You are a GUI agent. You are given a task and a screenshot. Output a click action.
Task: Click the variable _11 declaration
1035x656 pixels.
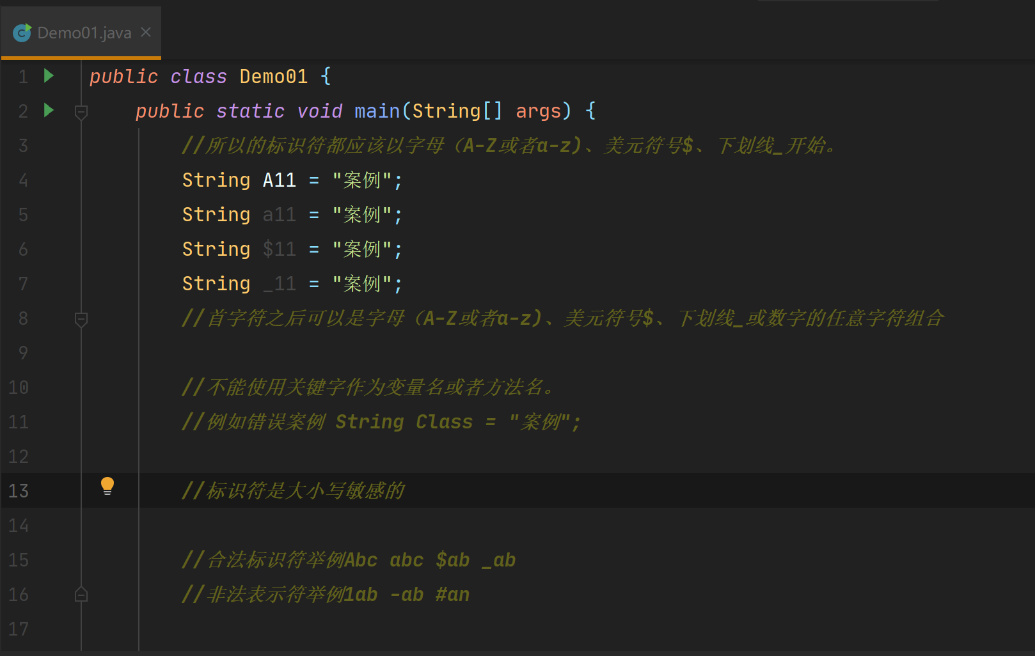[280, 284]
